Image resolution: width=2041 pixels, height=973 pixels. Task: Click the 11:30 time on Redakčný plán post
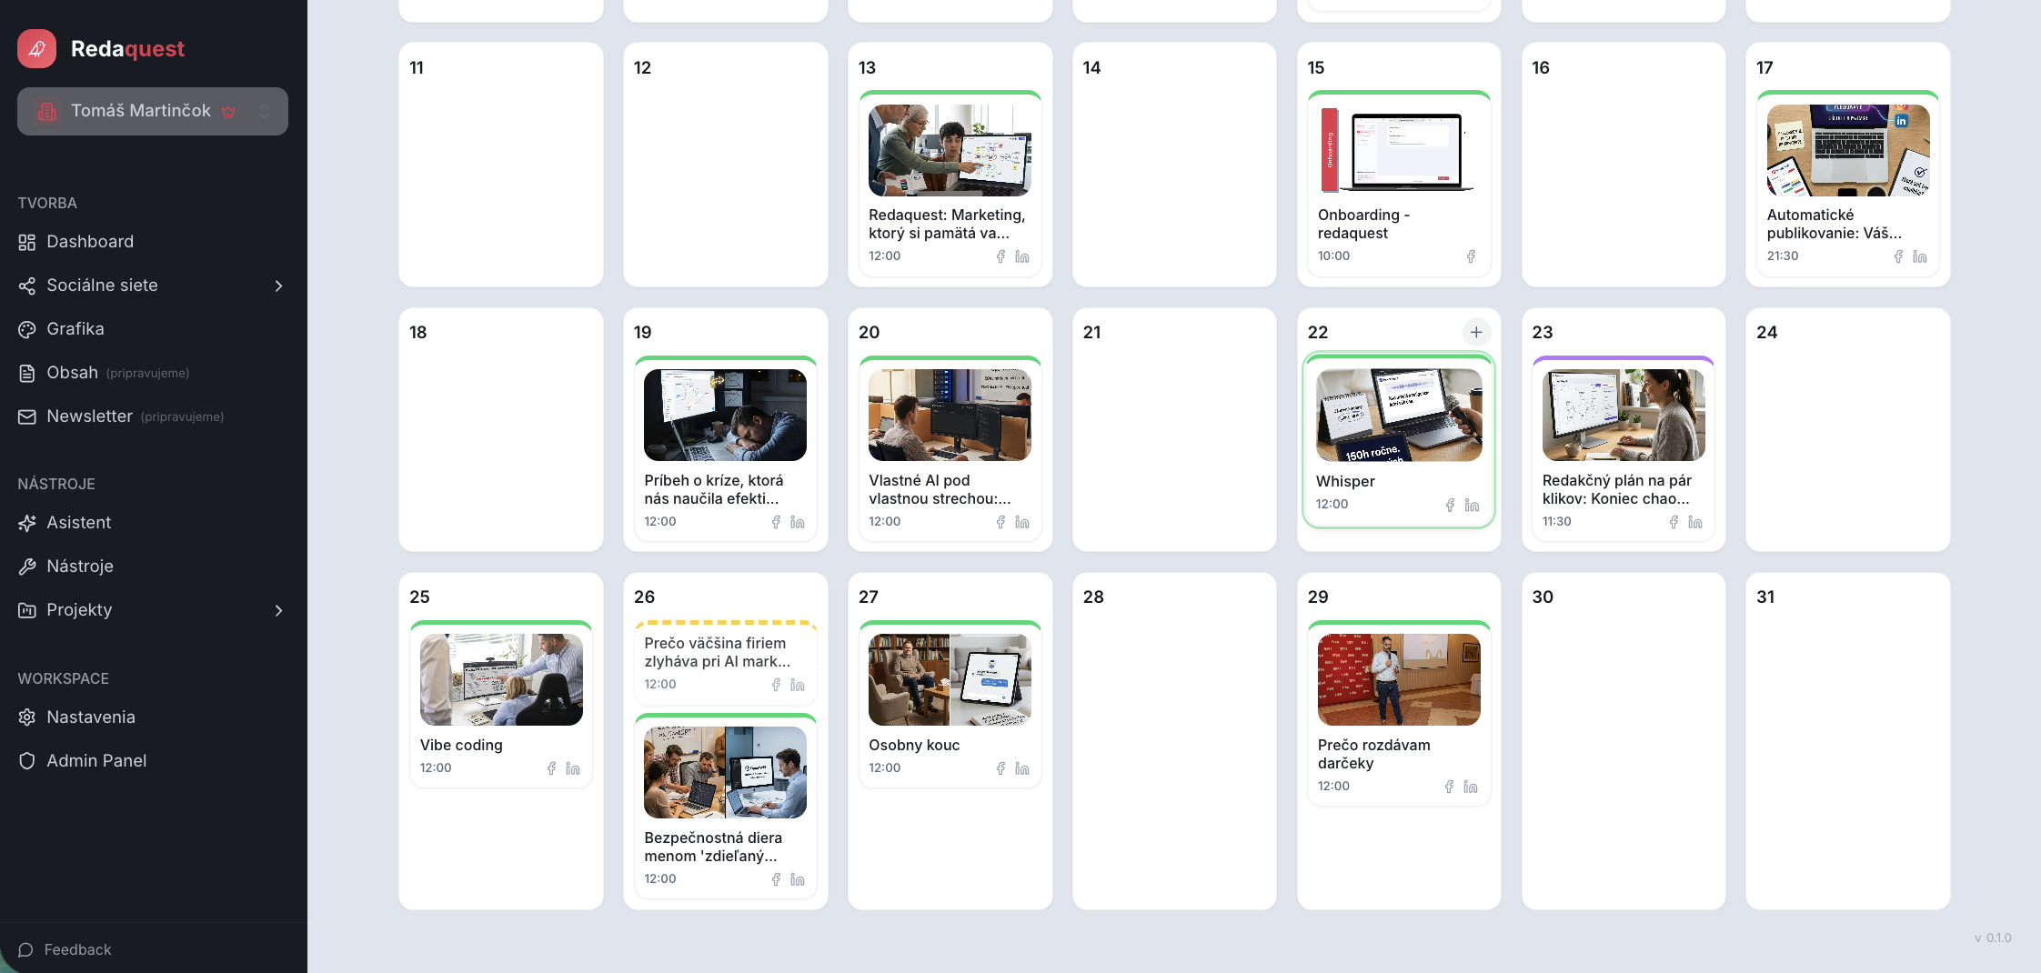(1557, 522)
